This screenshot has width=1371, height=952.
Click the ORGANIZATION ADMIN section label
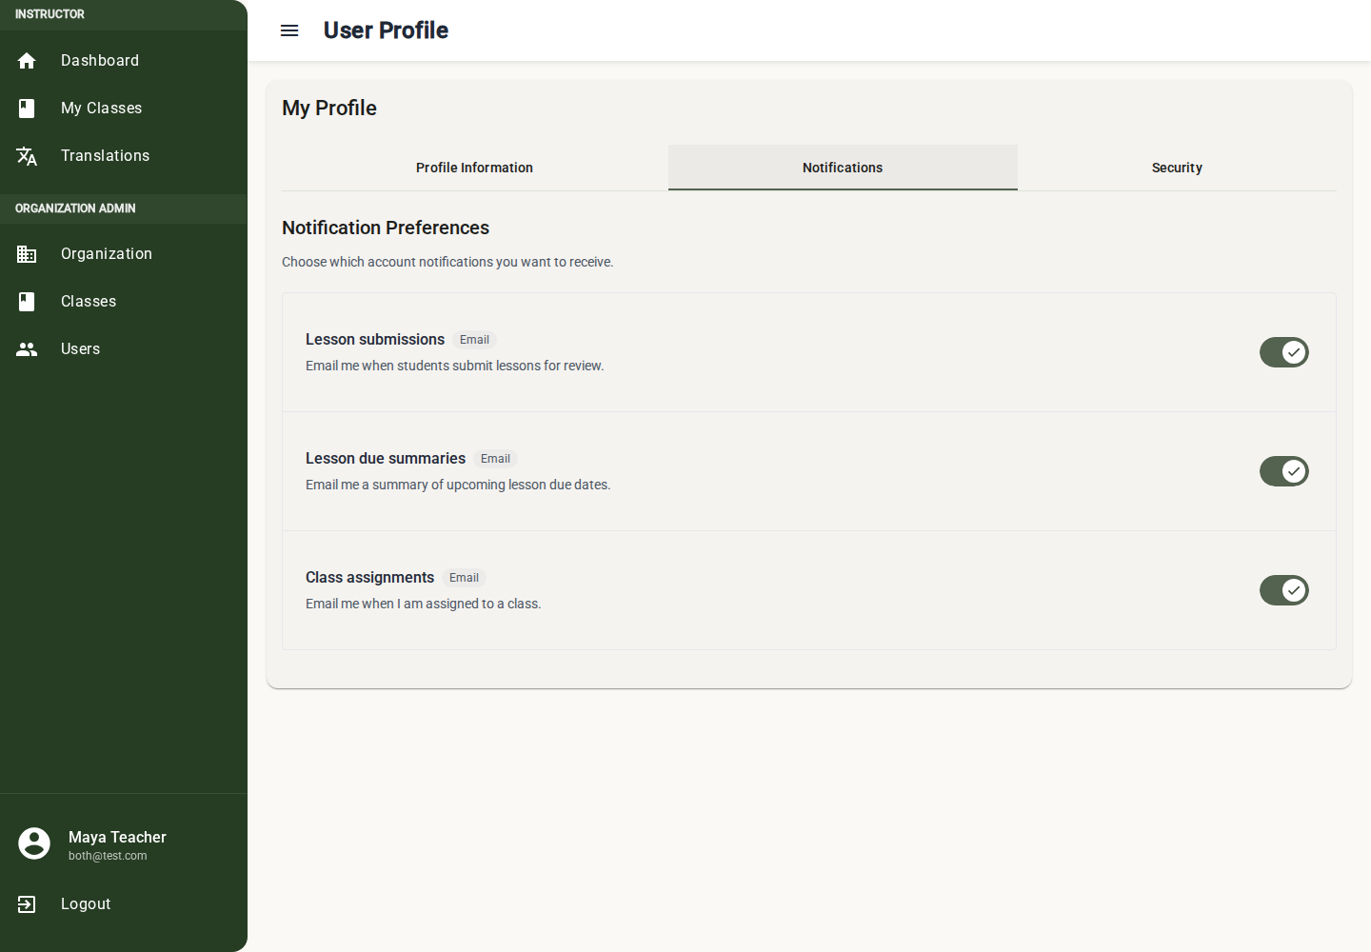(75, 208)
